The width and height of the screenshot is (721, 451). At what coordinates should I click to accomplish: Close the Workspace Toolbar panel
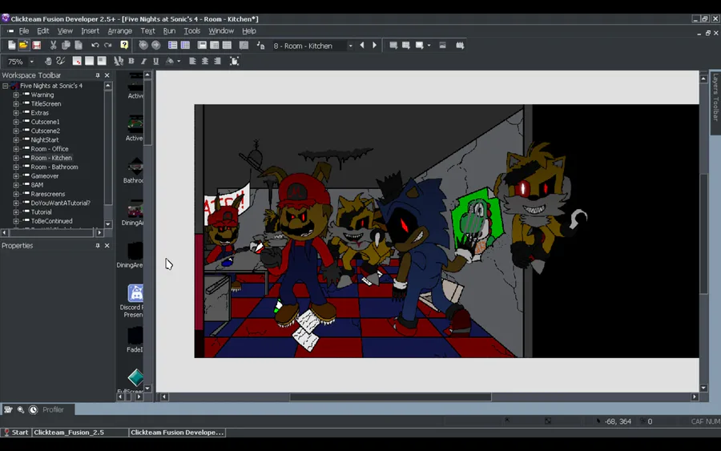coord(107,75)
